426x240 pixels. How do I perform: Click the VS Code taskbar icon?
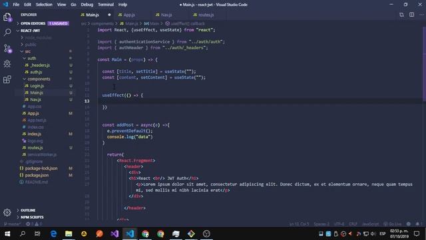pos(130,234)
